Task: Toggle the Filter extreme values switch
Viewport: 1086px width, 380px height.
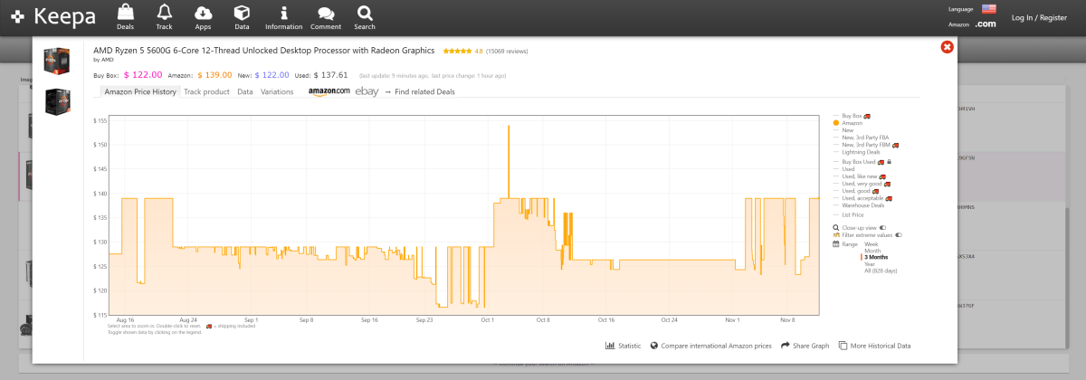Action: 899,235
